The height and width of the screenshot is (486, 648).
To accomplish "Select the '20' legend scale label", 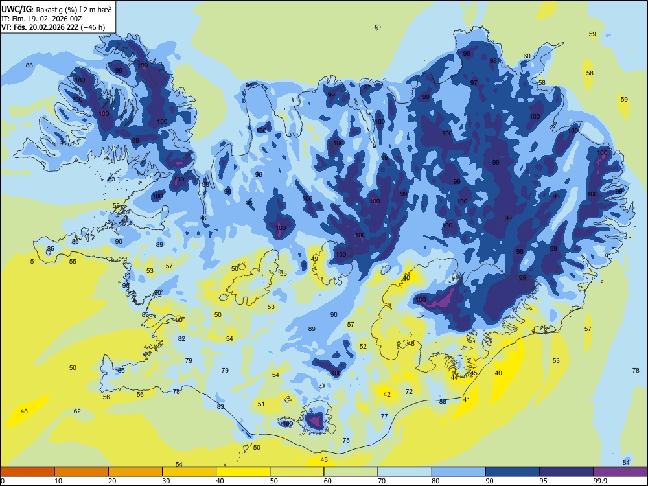I will pos(112,481).
